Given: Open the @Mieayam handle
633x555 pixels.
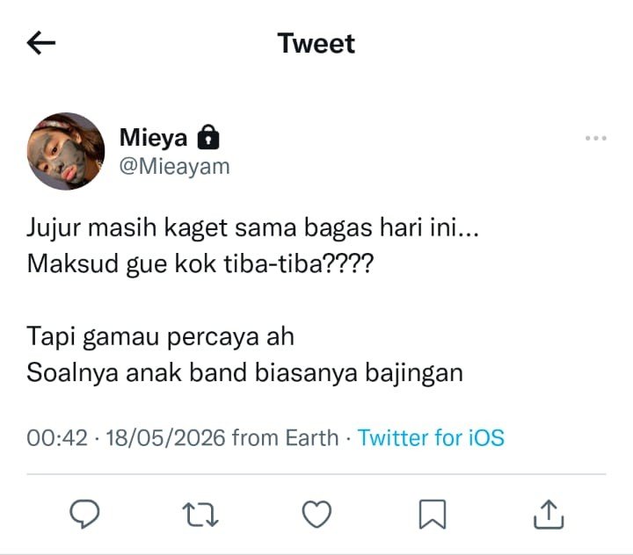Looking at the screenshot, I should [x=174, y=166].
